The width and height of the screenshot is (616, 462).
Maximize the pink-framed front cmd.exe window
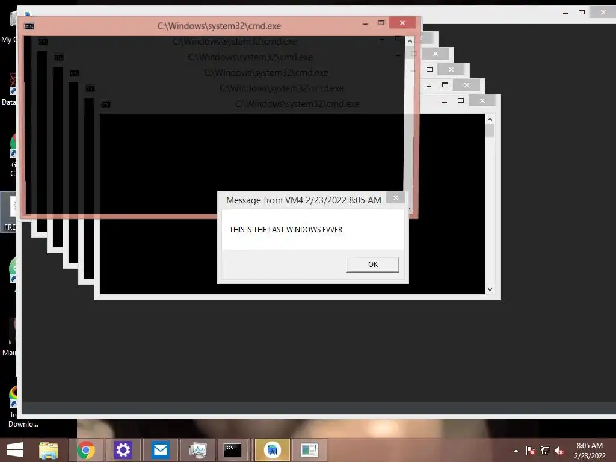(381, 23)
